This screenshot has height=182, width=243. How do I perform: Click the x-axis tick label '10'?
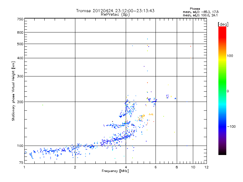(x=193, y=167)
